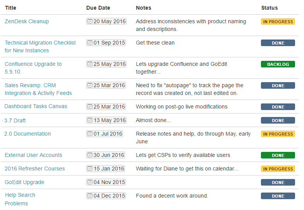Open the Dashboard Tasks Canvas link
Viewport: 304px width, 210px height.
36,106
